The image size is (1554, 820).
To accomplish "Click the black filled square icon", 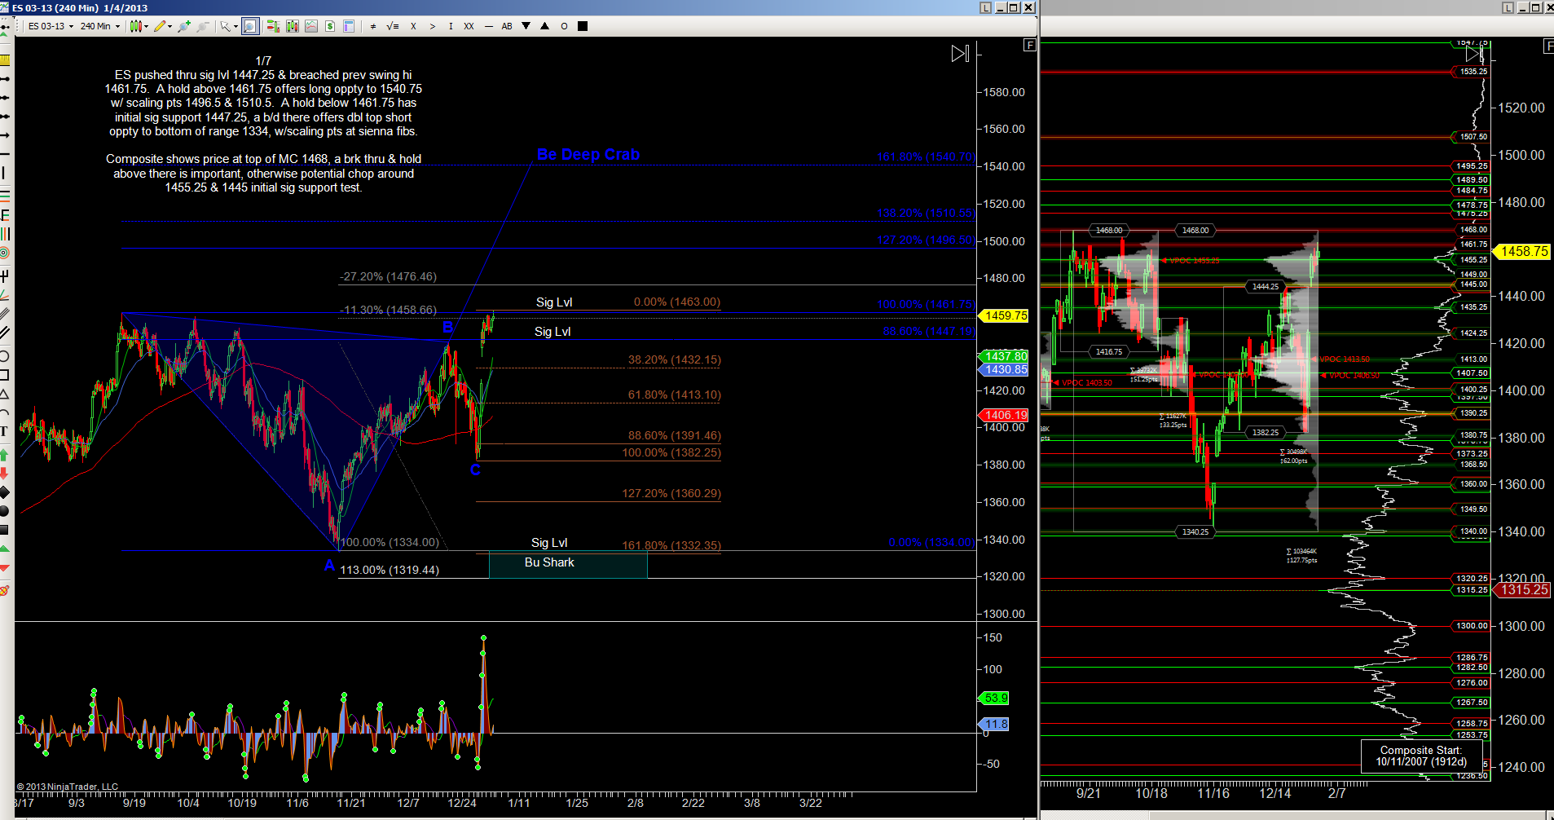I will coord(583,26).
